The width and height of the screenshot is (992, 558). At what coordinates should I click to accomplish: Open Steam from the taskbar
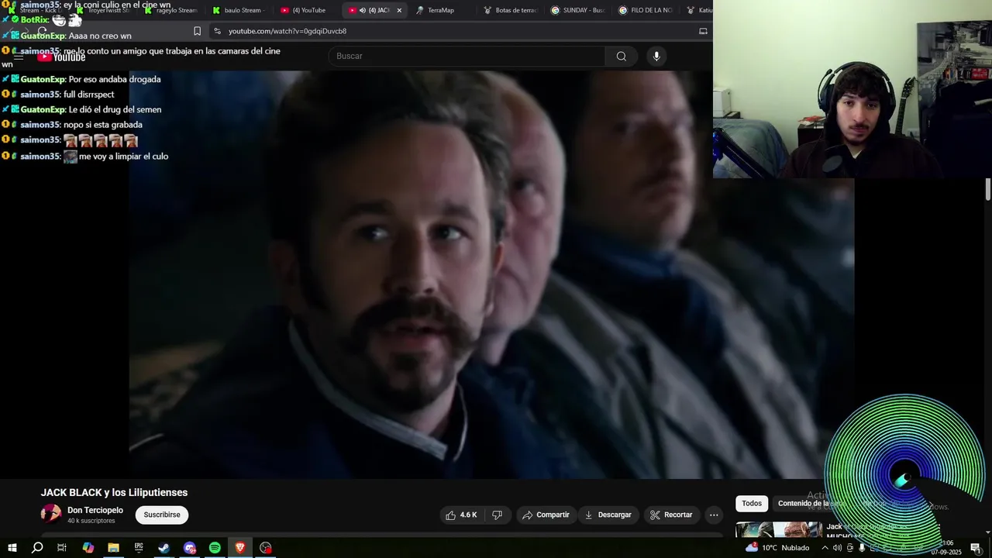164,548
